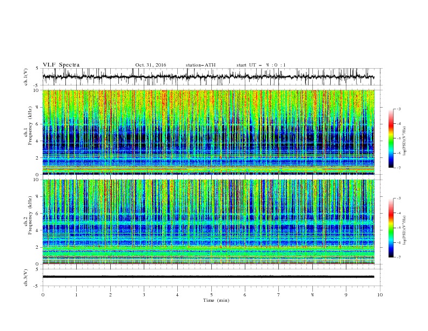Click the '-7' tick on lower colorbar

[x=398, y=257]
